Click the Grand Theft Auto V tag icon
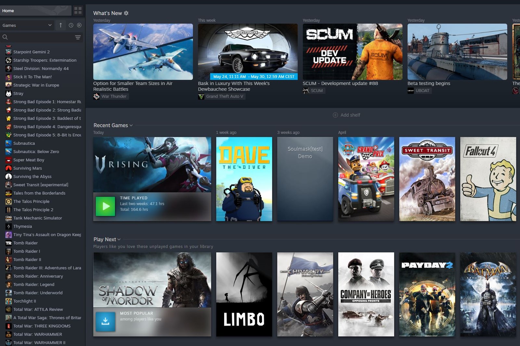The image size is (520, 346). [201, 96]
